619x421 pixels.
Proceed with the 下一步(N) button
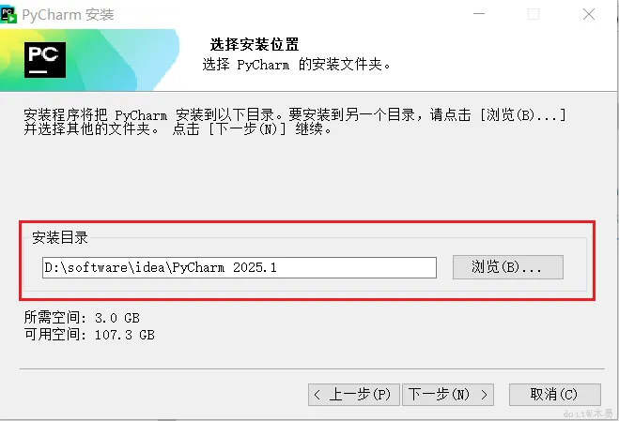(448, 395)
